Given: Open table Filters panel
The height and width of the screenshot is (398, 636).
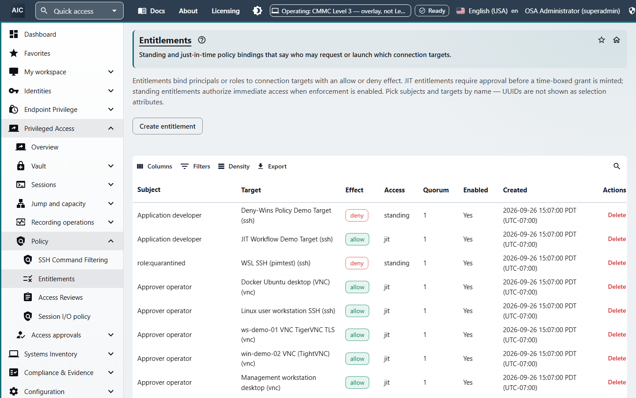Looking at the screenshot, I should (x=195, y=166).
